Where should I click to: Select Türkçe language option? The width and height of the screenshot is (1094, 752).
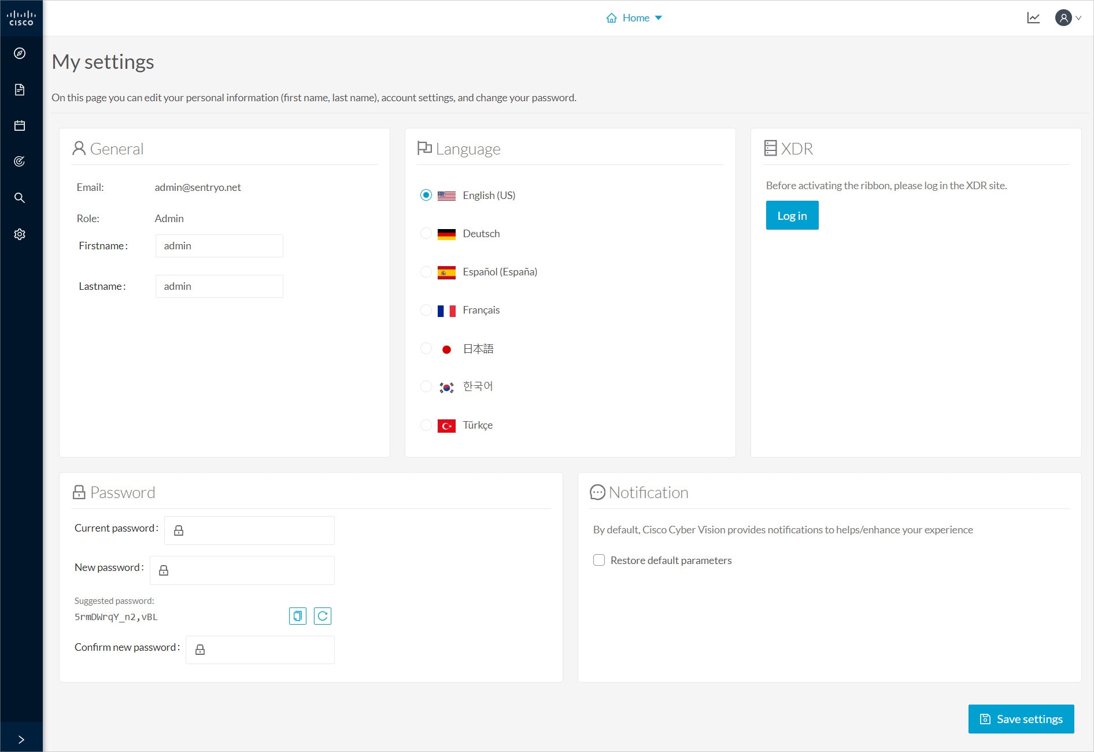tap(426, 425)
